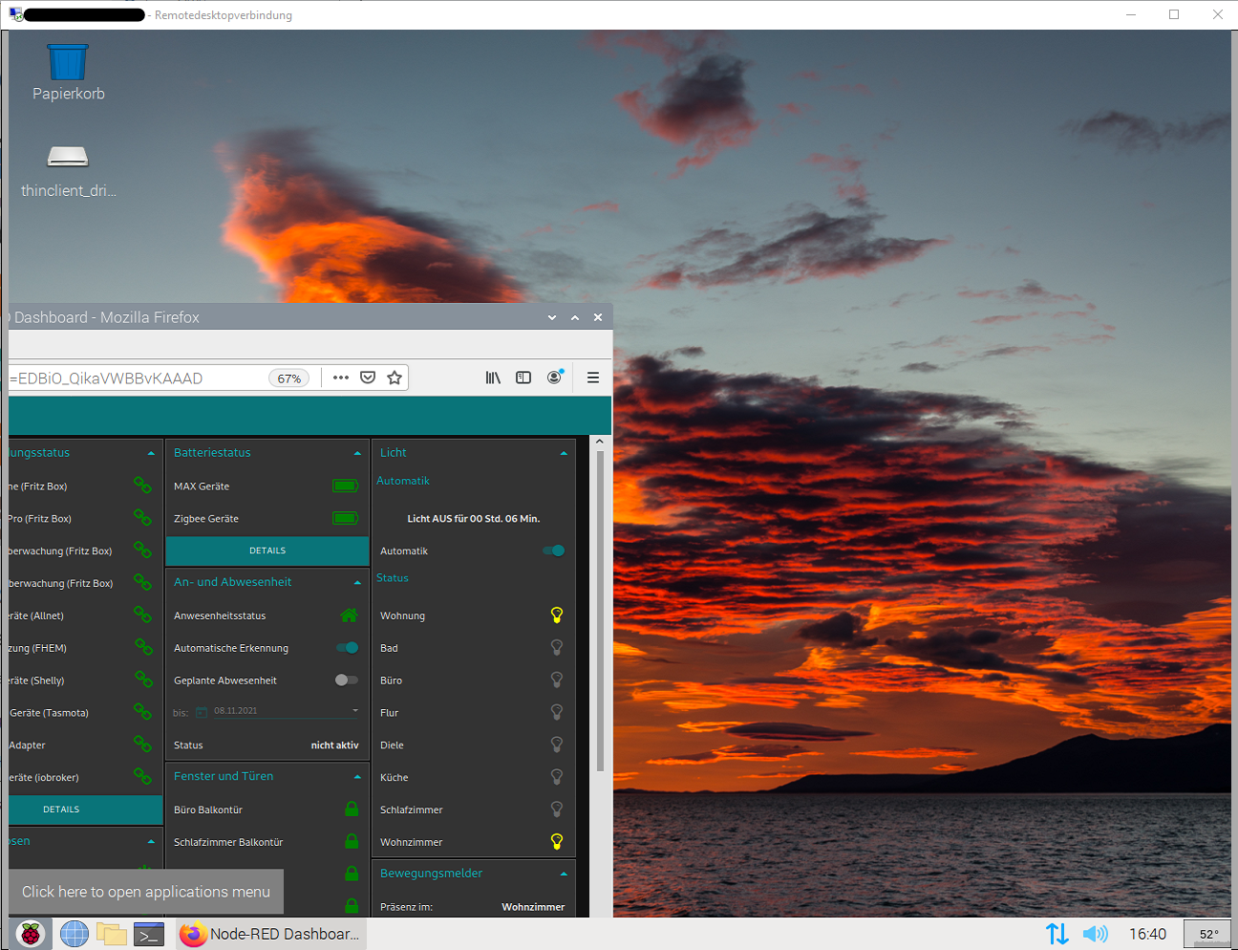Click the dashboard vertical scrollbar

[x=600, y=612]
